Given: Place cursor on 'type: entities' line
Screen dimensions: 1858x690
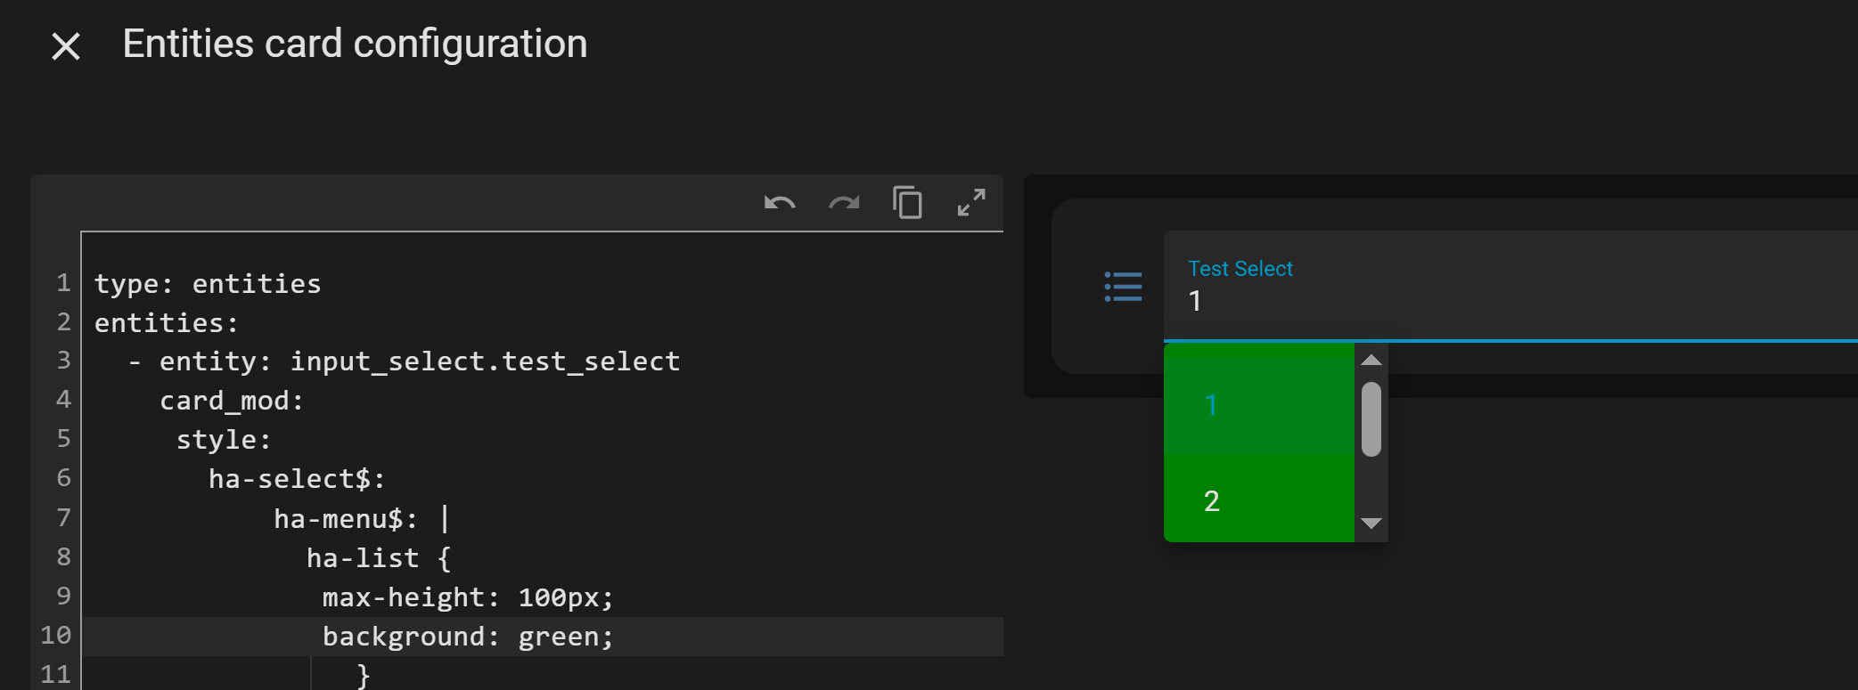Looking at the screenshot, I should pyautogui.click(x=208, y=284).
